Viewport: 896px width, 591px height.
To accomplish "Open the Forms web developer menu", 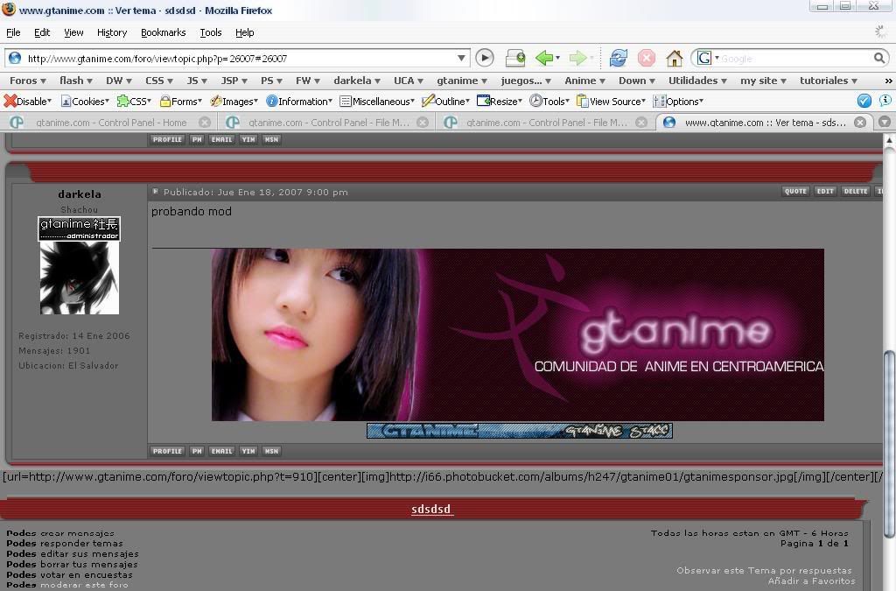I will (x=181, y=102).
